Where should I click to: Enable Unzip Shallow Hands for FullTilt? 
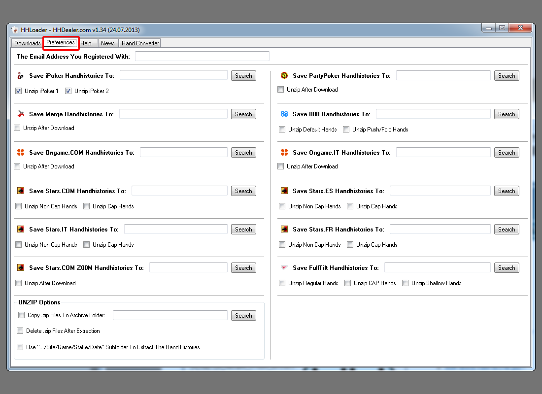[x=406, y=283]
